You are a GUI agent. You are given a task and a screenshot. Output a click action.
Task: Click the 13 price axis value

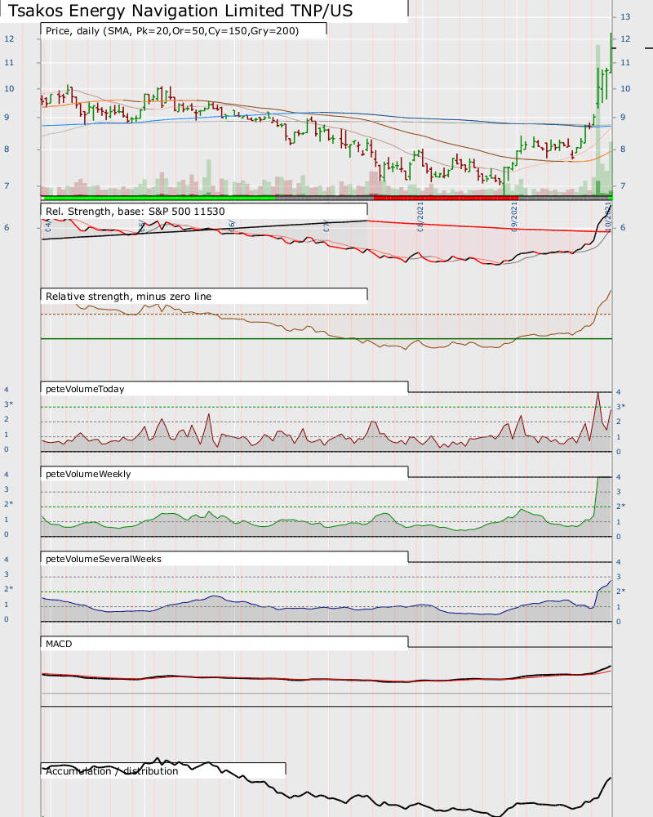(x=625, y=16)
